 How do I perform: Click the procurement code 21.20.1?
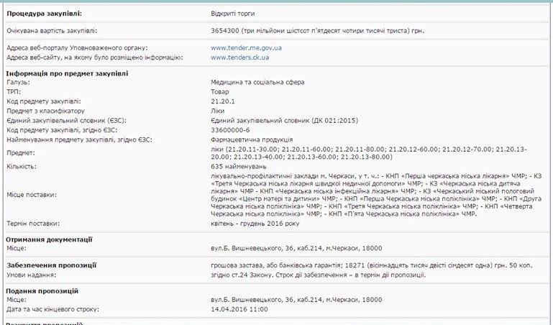[223, 101]
